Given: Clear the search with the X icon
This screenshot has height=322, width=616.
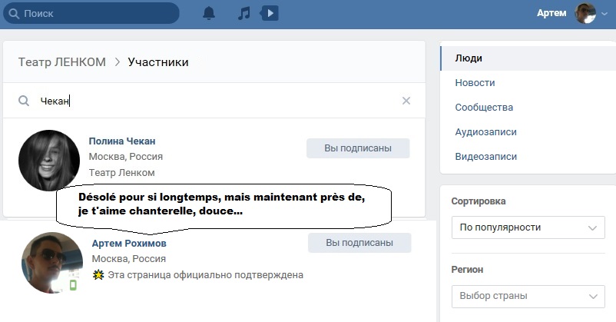Looking at the screenshot, I should [406, 101].
